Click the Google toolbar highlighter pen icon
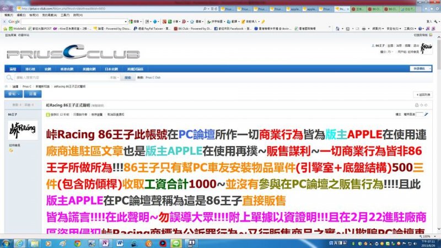Screen dimensions: 441x248 click(x=263, y=21)
